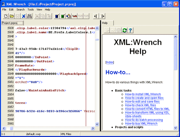Click the Basic tasks bullet text

pos(123,90)
